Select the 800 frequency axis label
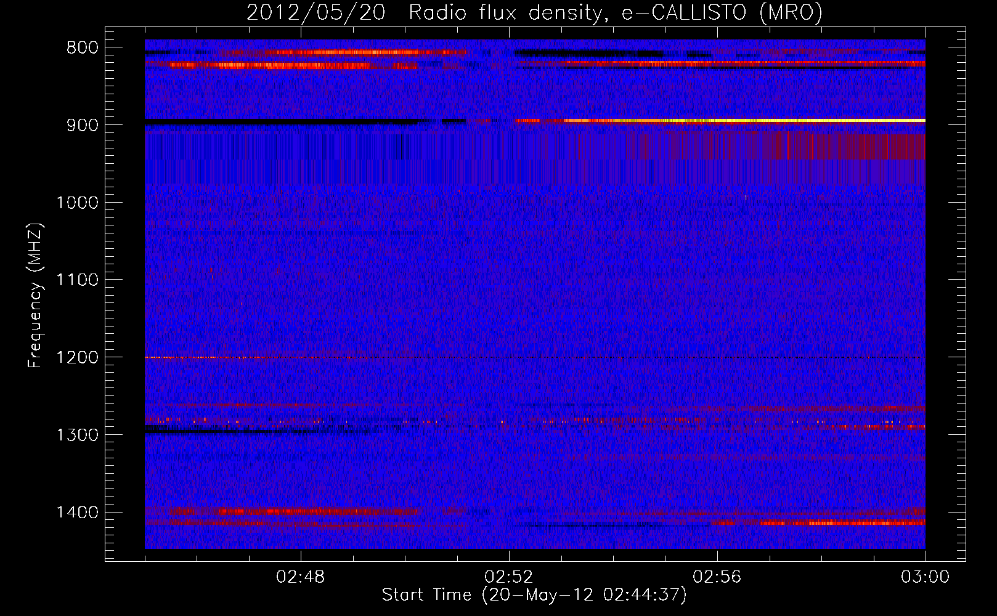Screen dimensions: 997x616 81,48
